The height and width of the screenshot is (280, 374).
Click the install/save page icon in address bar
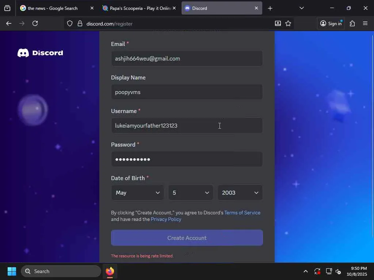coord(278,23)
